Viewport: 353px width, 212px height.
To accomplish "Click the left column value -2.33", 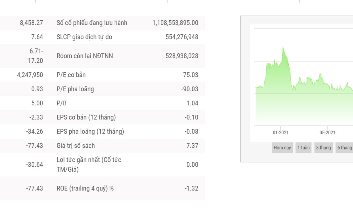I will click(36, 117).
